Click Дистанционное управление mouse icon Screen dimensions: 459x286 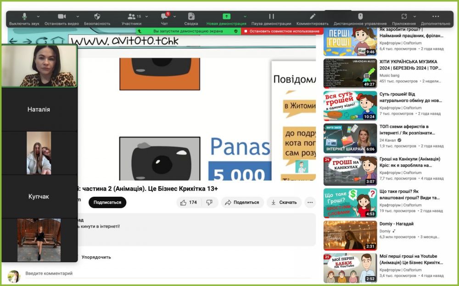(x=360, y=16)
